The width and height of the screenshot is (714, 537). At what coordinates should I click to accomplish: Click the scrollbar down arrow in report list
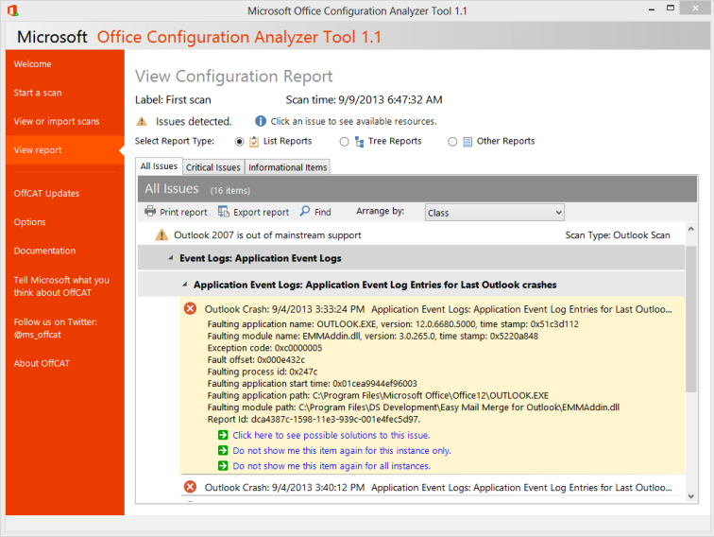click(x=691, y=495)
